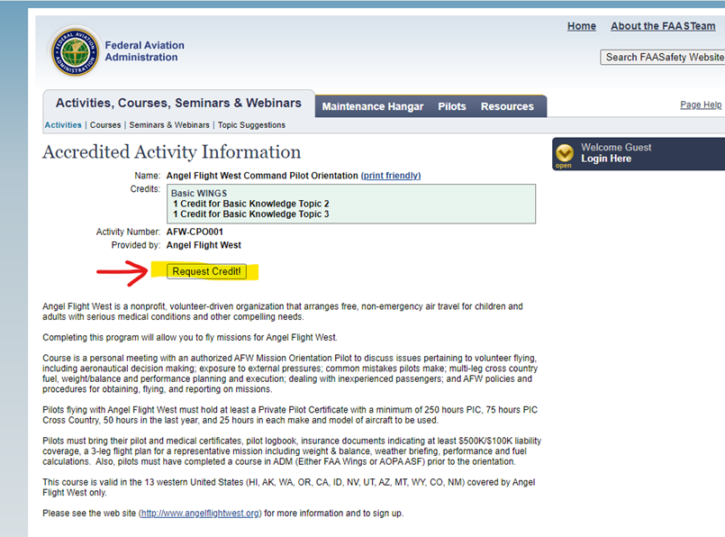Open Seminars & Webinars sub-navigation link
The width and height of the screenshot is (725, 537).
[x=169, y=125]
